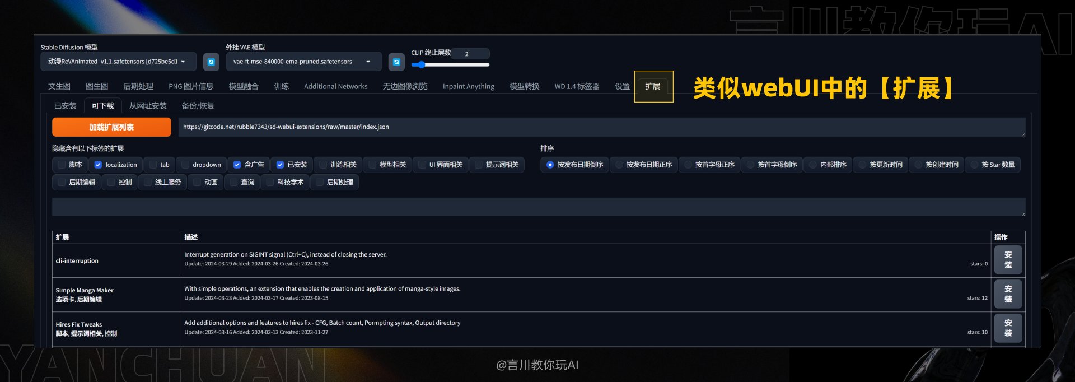Toggle the 查询 checkbox
The height and width of the screenshot is (382, 1075).
tap(233, 182)
